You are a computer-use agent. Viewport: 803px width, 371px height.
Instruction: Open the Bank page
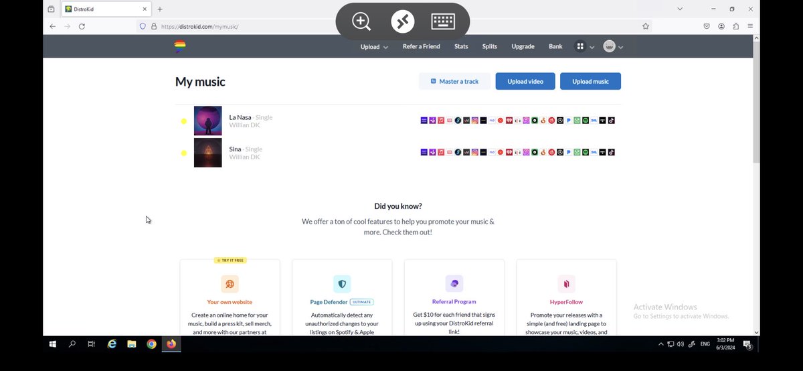tap(555, 47)
